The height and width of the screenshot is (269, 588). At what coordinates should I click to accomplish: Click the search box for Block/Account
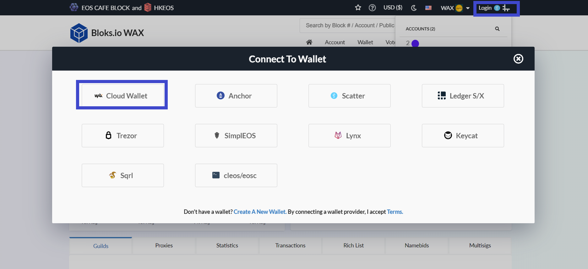[x=347, y=25]
